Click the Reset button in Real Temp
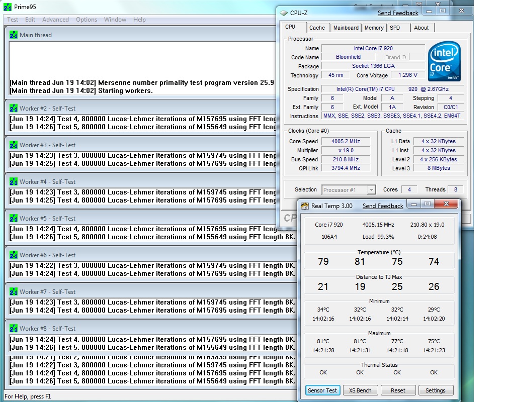Screen dimensions: 507x402 (398, 390)
